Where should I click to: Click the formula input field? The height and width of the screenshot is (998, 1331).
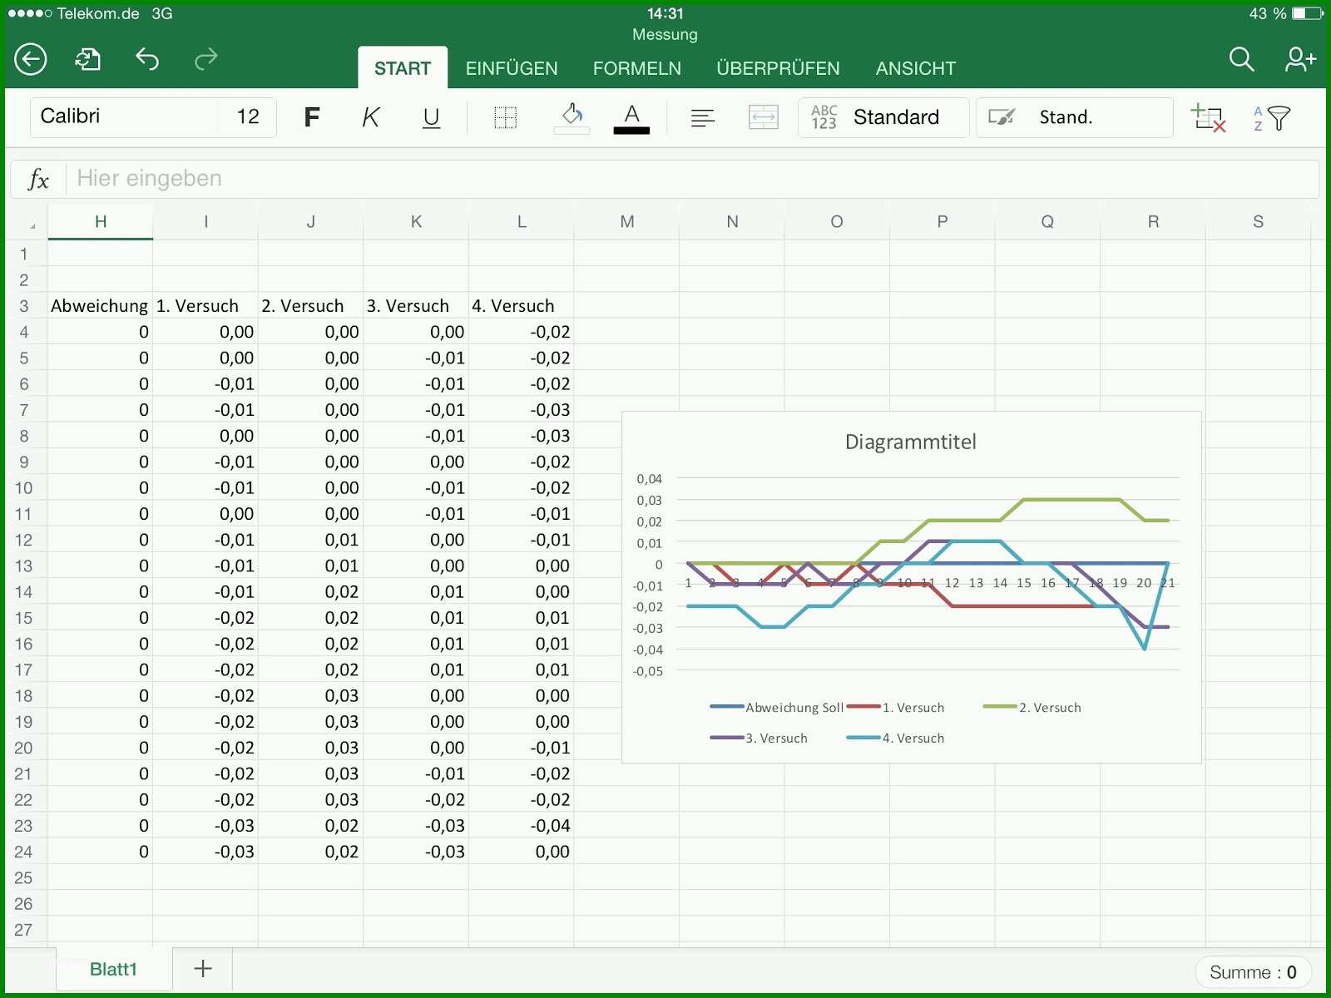coord(692,179)
